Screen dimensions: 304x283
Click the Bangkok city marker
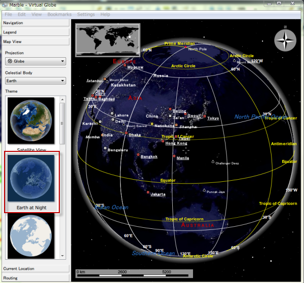tap(138, 155)
